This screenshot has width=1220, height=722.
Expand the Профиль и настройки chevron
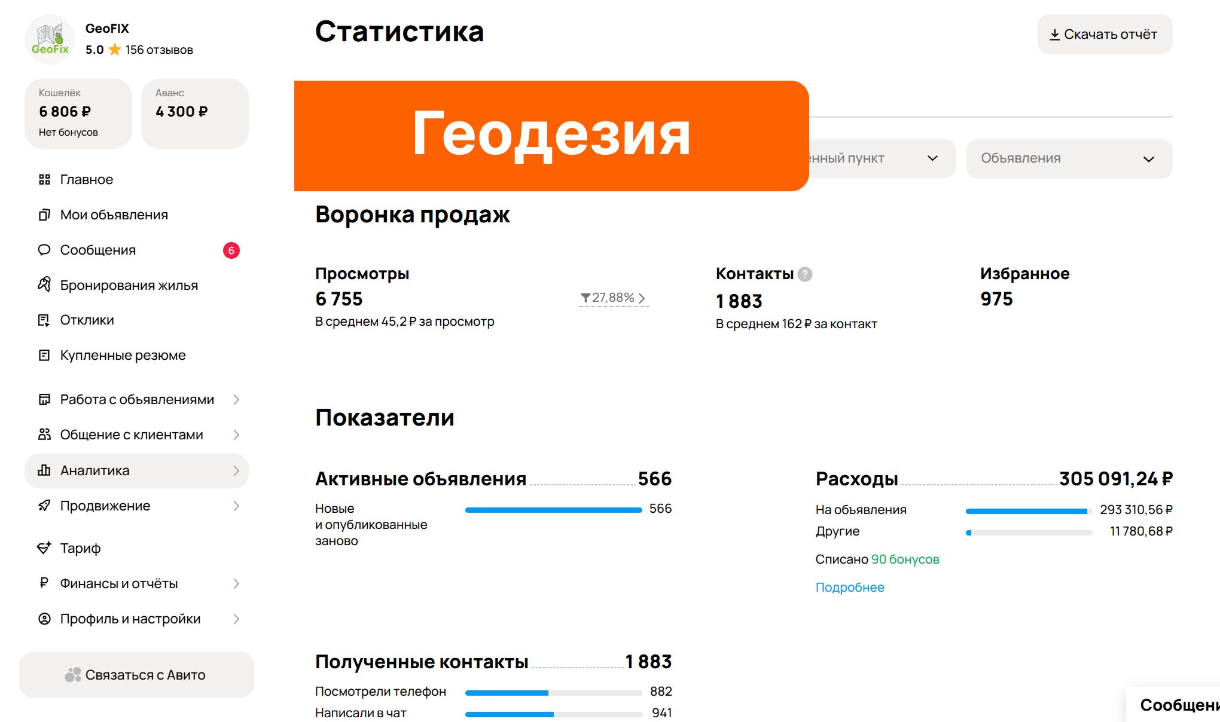(236, 619)
